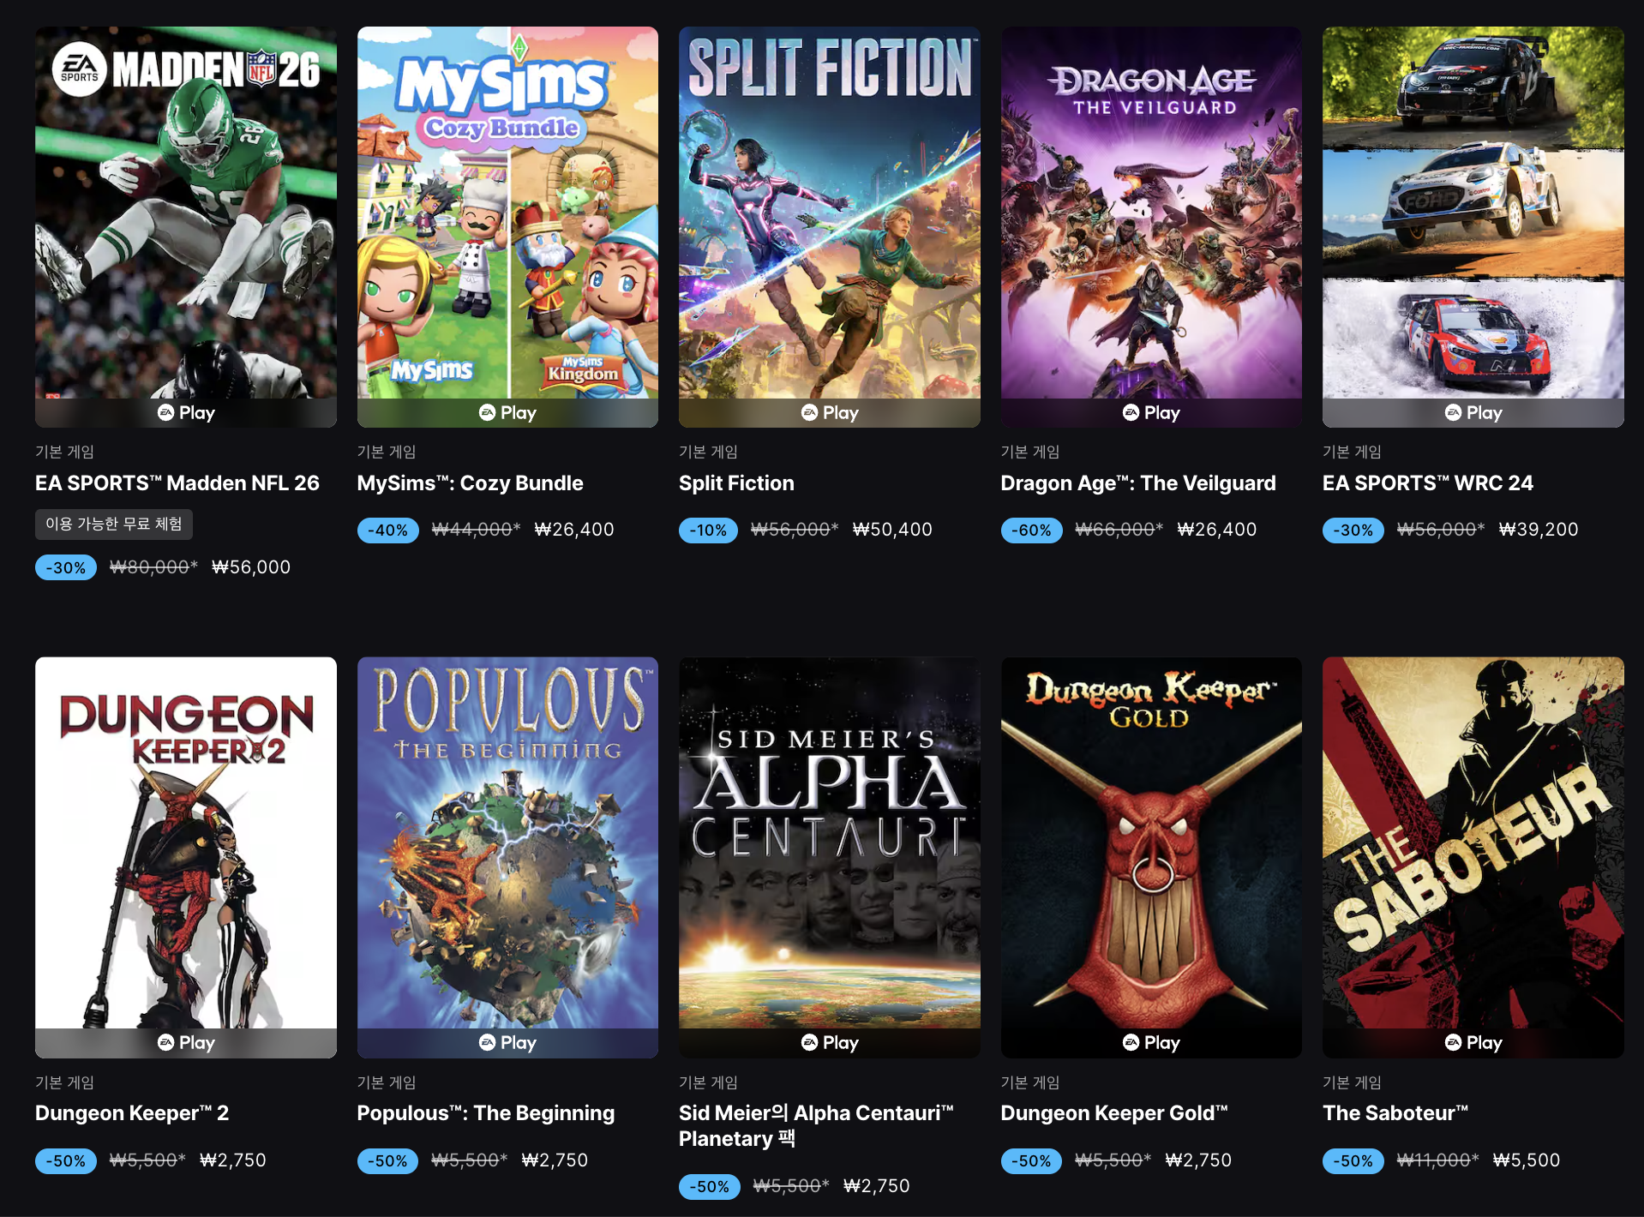Click EA Play badge on WRC 24 cover
Screen dimensions: 1644x1217
click(1473, 412)
